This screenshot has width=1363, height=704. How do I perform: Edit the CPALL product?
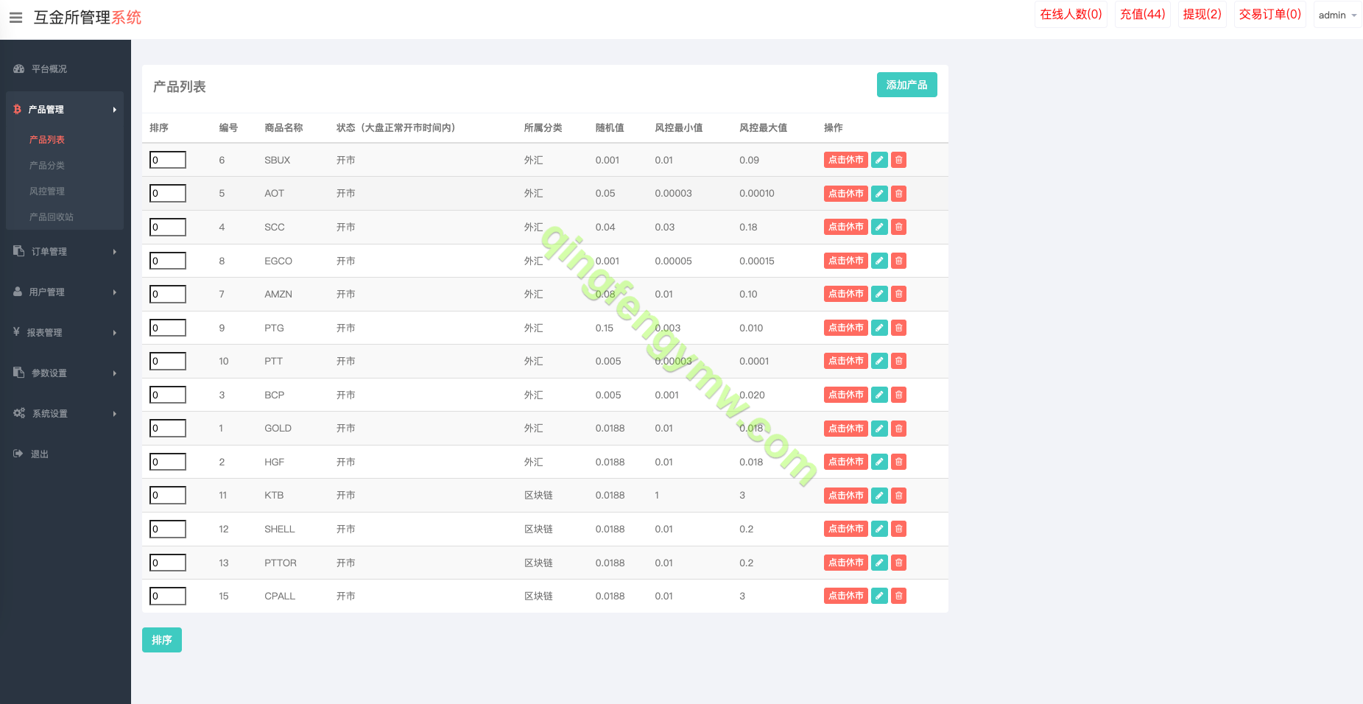879,596
